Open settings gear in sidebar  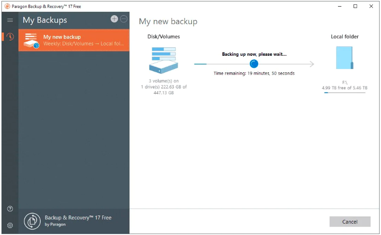coord(10,225)
